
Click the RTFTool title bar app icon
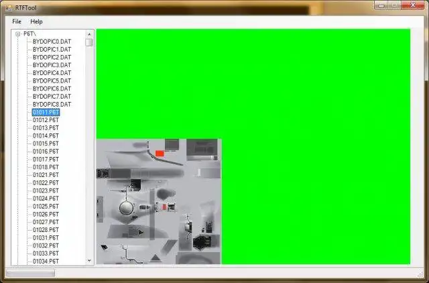pyautogui.click(x=9, y=8)
